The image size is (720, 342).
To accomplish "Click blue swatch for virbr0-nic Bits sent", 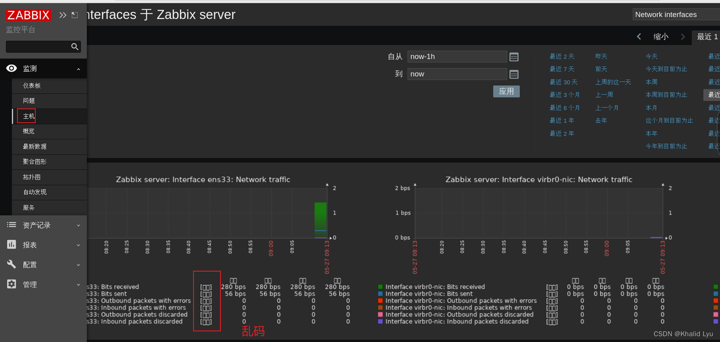I will [380, 294].
